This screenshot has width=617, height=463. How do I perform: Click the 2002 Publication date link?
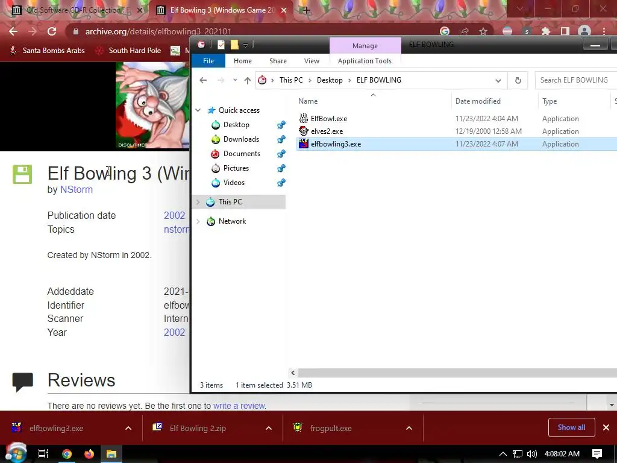click(174, 215)
